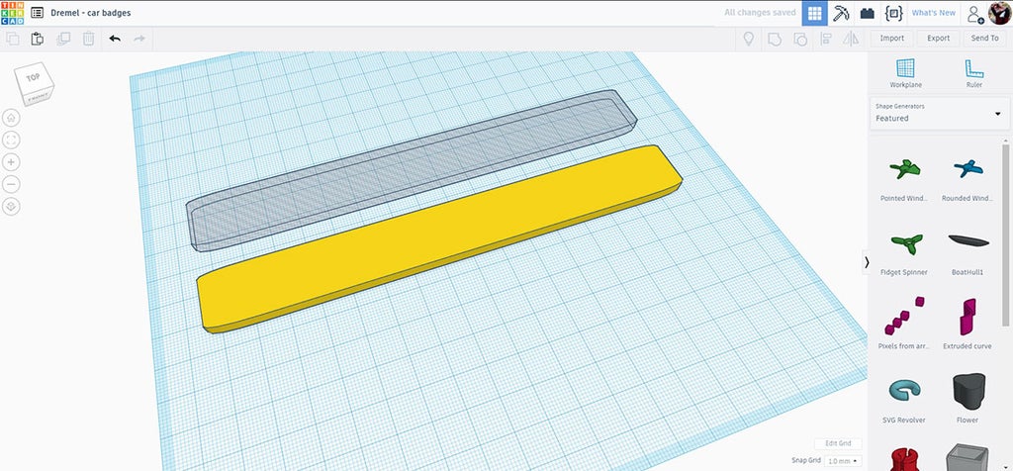Pick the Flower shape
1013x471 pixels.
(x=967, y=399)
